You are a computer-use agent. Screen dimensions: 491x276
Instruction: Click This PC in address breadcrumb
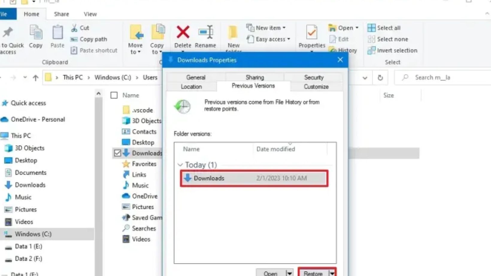tap(73, 77)
